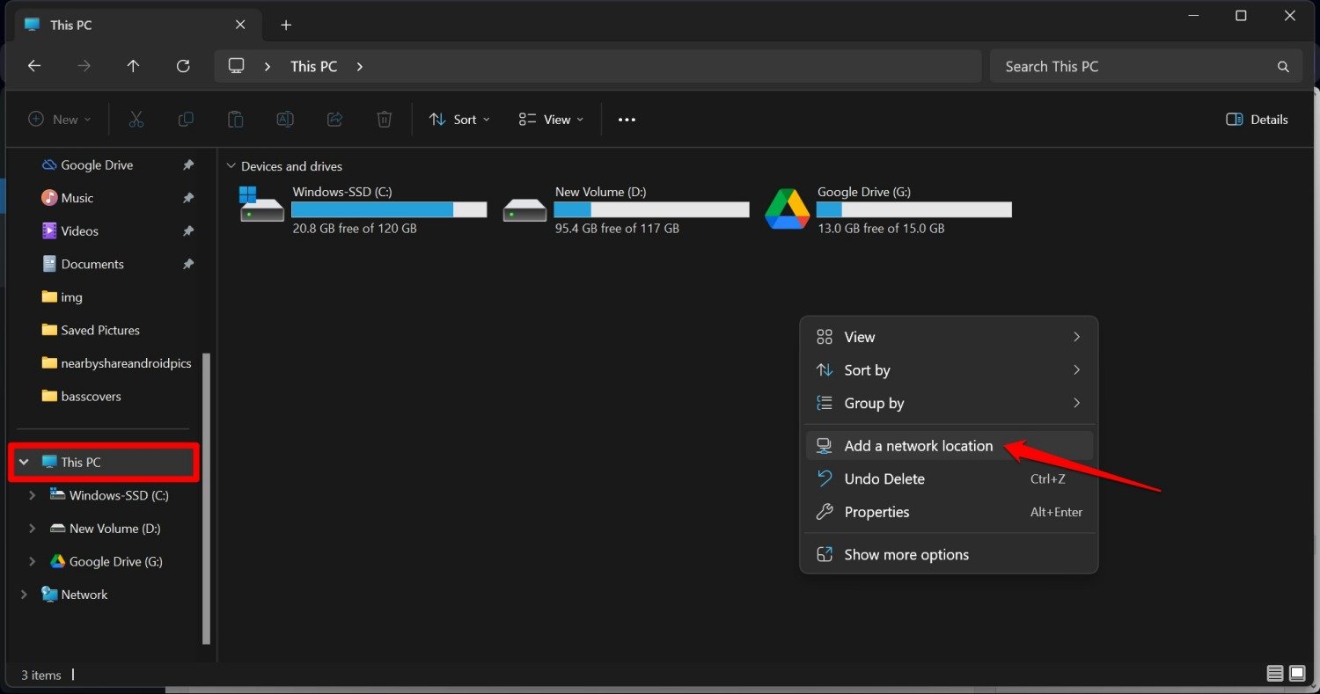This screenshot has width=1320, height=694.
Task: Toggle the Details pane
Action: [x=1257, y=120]
